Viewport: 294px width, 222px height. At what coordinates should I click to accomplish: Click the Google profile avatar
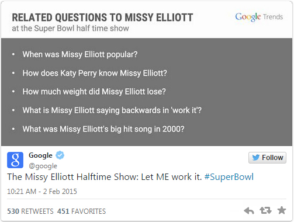click(15, 160)
